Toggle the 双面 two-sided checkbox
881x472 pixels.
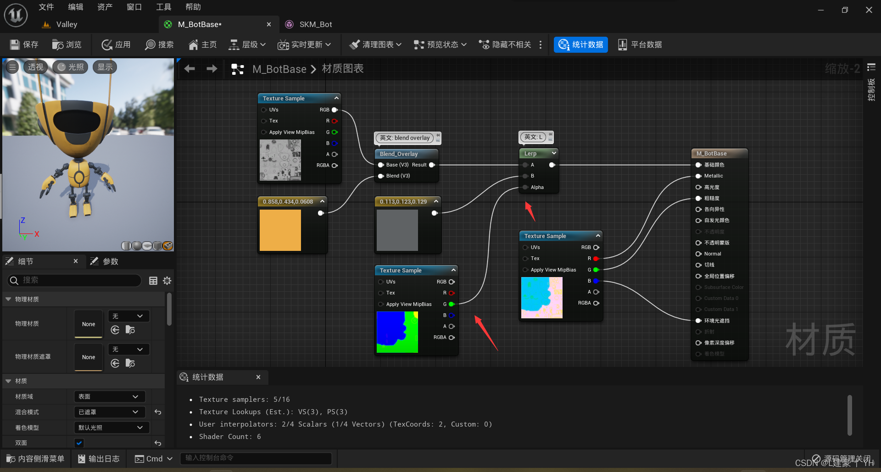click(x=79, y=443)
